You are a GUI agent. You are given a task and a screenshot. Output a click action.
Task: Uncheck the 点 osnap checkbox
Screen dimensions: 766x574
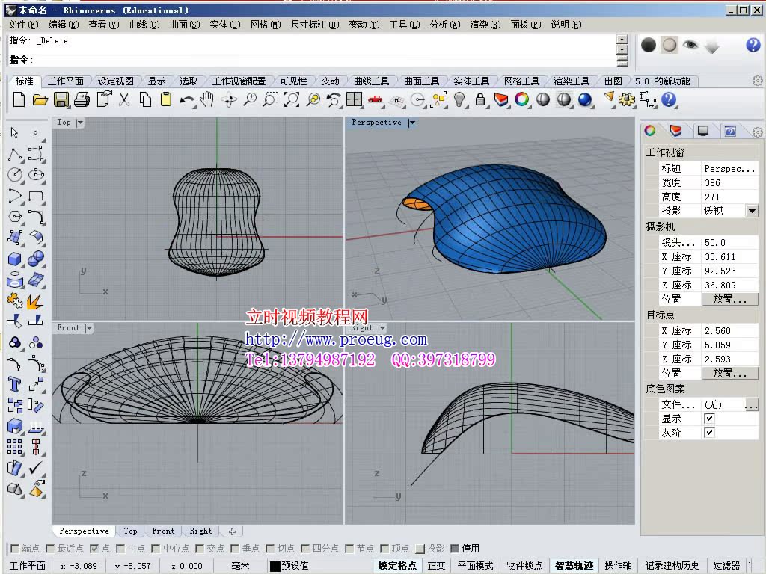[94, 549]
